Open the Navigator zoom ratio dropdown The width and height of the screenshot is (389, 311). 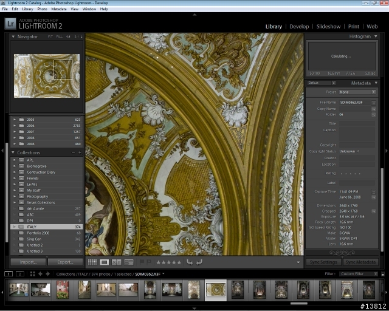tap(81, 36)
